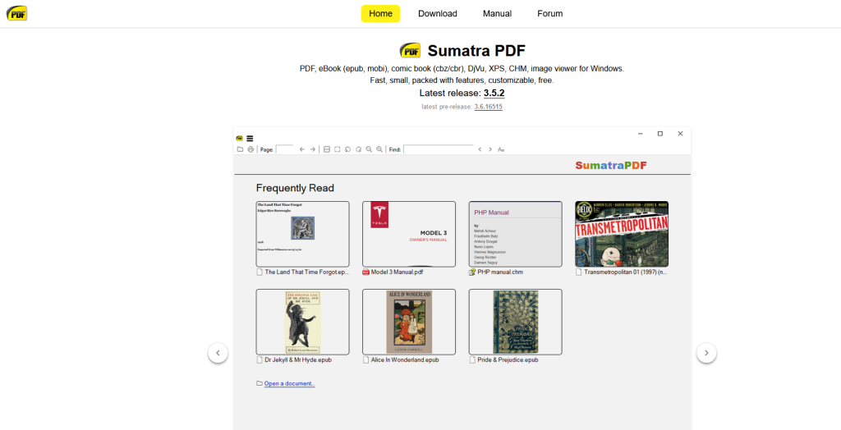Image resolution: width=841 pixels, height=430 pixels.
Task: Click the file name Transmetropolitan 01 (1997)
Action: click(x=625, y=272)
